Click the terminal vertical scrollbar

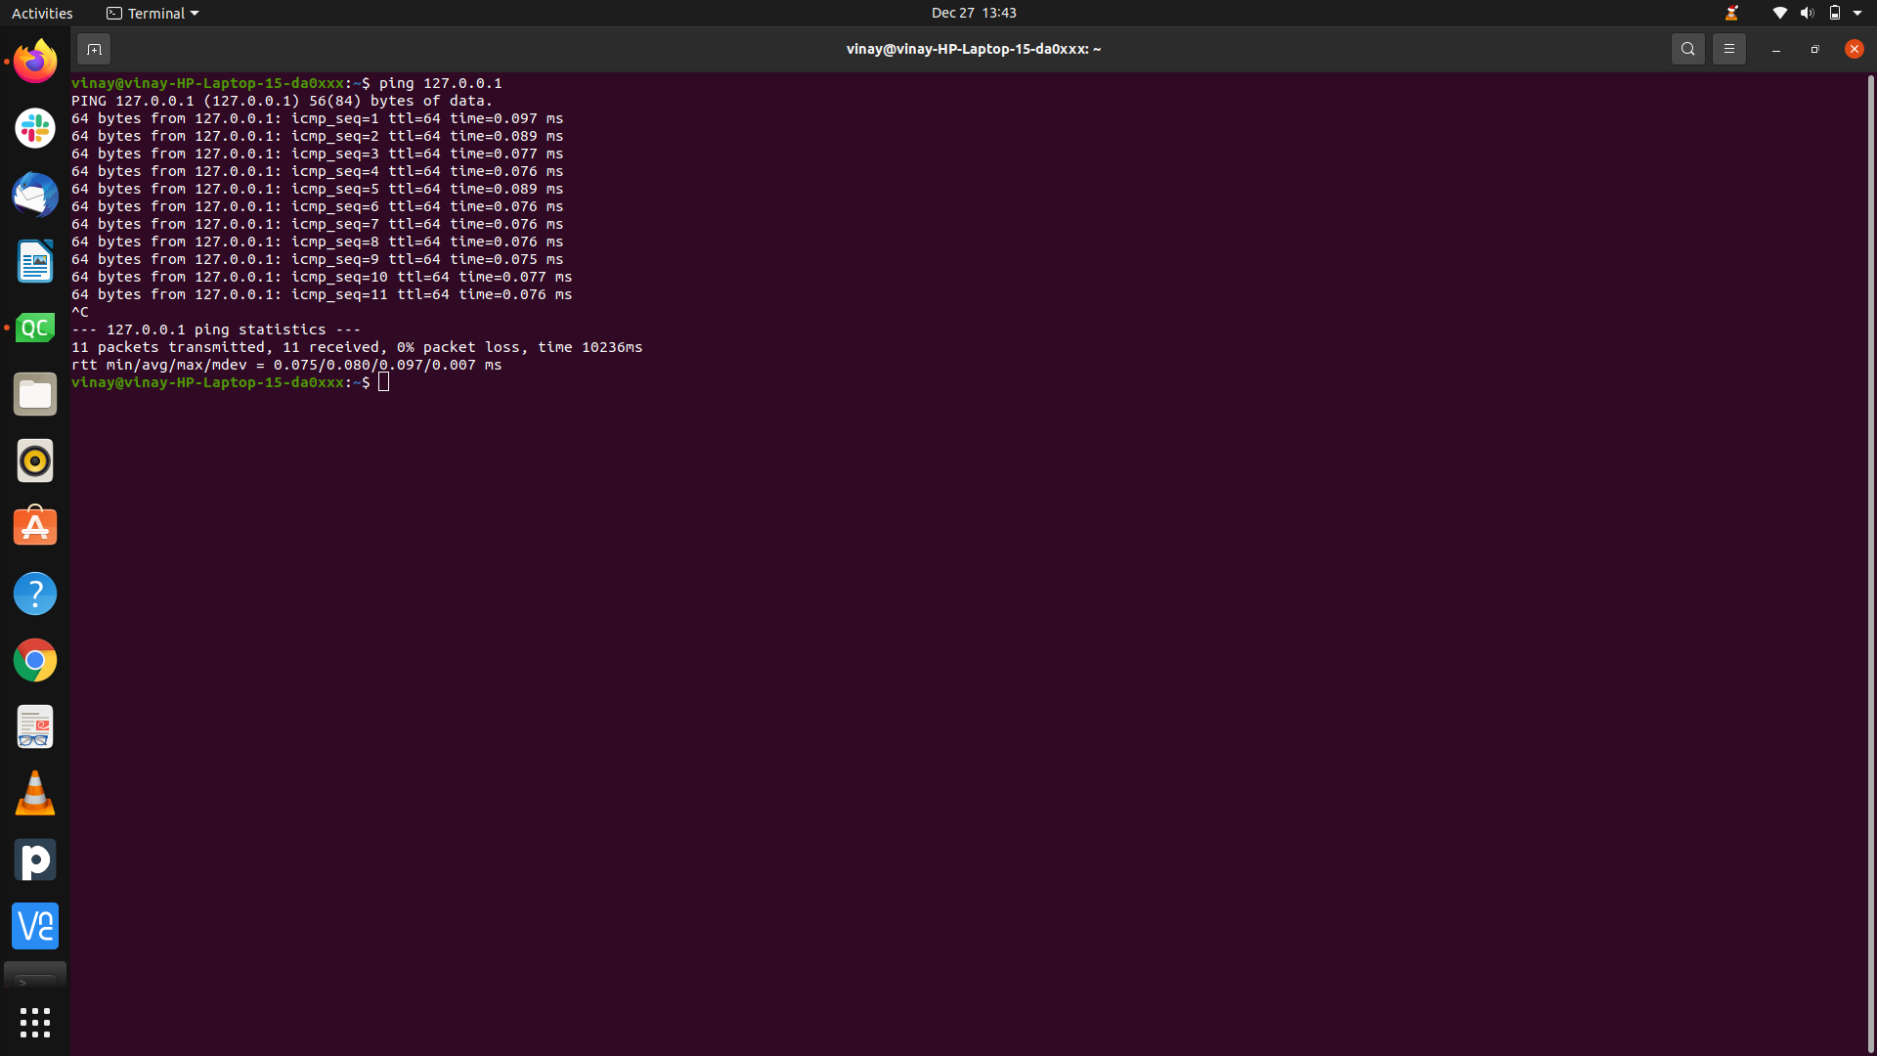pos(1870,562)
